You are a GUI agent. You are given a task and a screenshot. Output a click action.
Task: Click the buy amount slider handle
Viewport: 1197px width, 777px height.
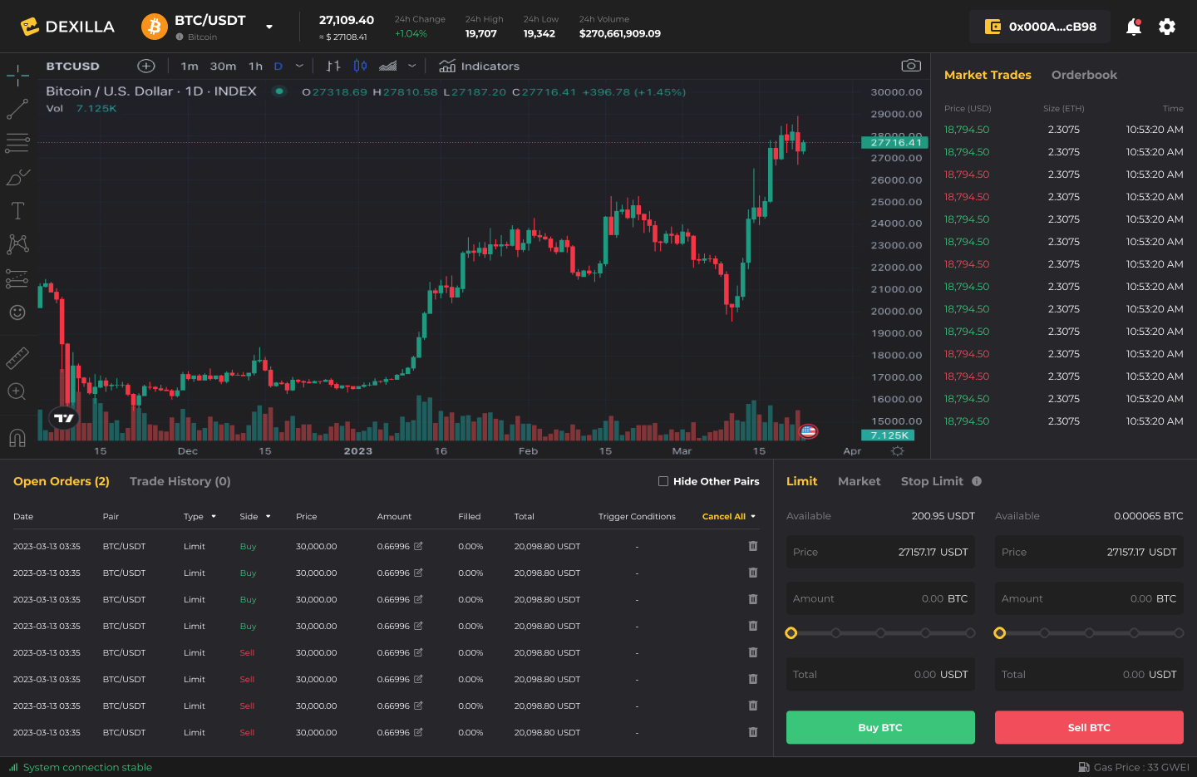point(791,633)
